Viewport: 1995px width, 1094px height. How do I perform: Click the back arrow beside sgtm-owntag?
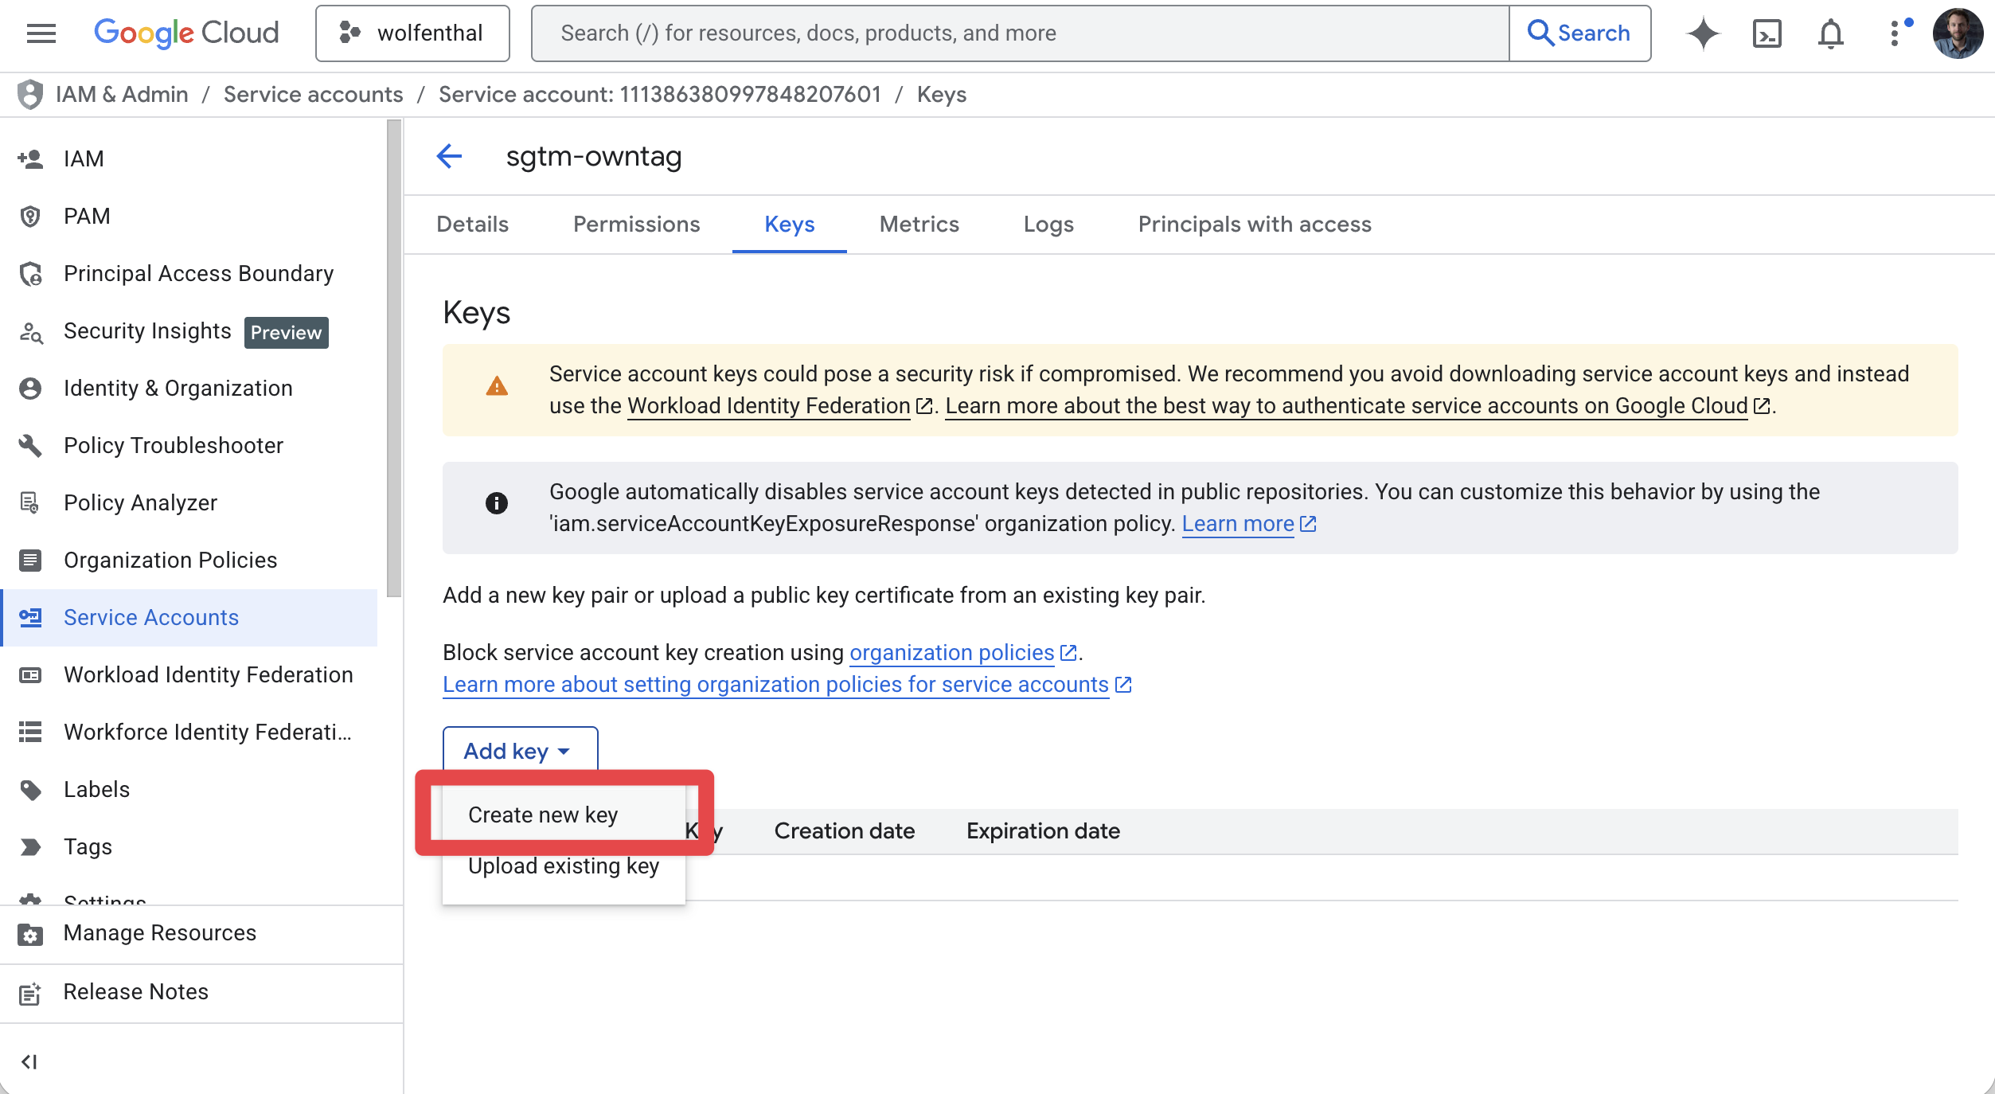point(450,156)
